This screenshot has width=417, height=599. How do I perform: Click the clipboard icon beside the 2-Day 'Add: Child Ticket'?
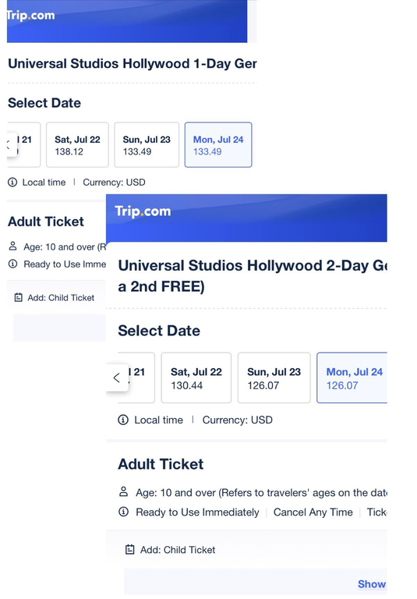pyautogui.click(x=130, y=549)
